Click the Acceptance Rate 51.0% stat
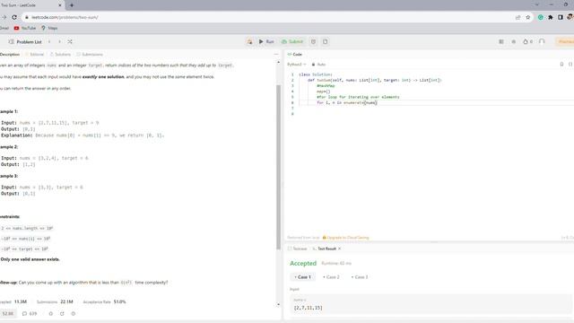Screen dimensions: 574x323 point(104,301)
